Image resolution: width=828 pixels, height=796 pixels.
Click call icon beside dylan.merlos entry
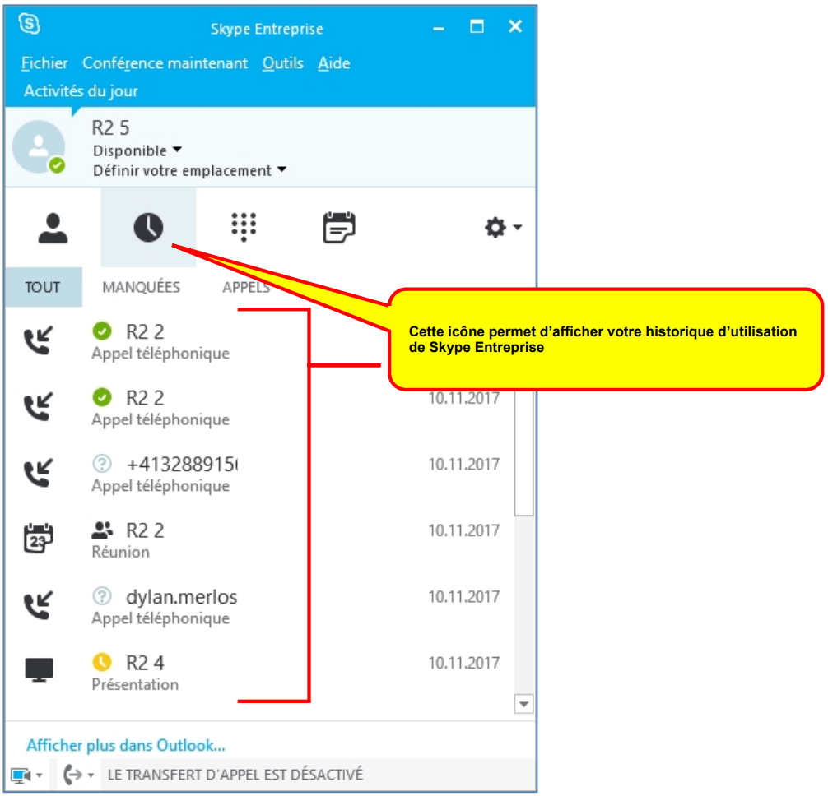click(39, 605)
